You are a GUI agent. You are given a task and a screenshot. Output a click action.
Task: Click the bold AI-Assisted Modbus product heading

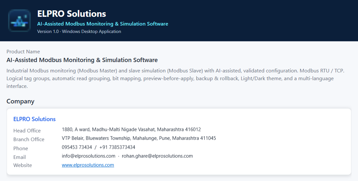point(82,60)
